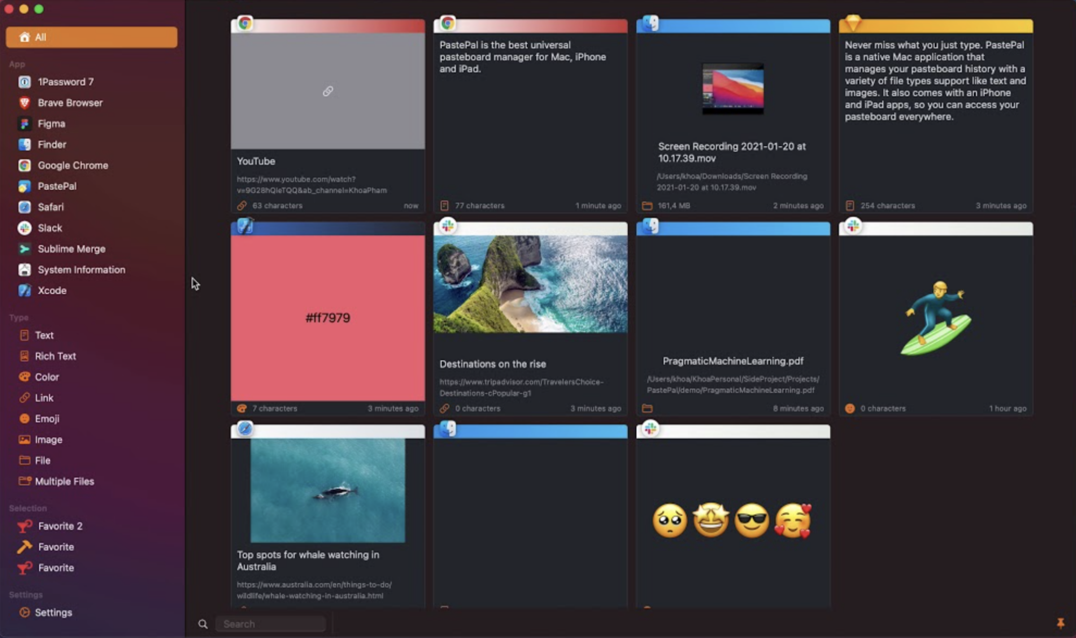Select the File filter in sidebar

click(x=43, y=460)
